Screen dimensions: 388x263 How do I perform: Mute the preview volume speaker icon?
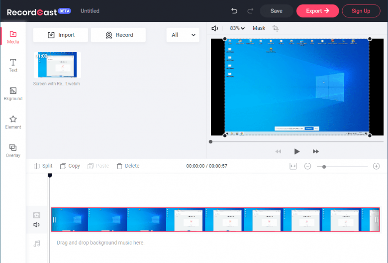[214, 28]
